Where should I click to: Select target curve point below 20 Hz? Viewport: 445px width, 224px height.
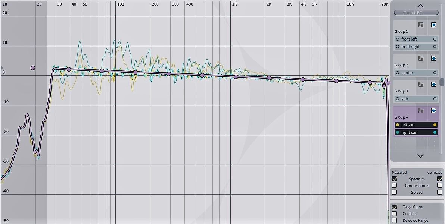point(33,68)
